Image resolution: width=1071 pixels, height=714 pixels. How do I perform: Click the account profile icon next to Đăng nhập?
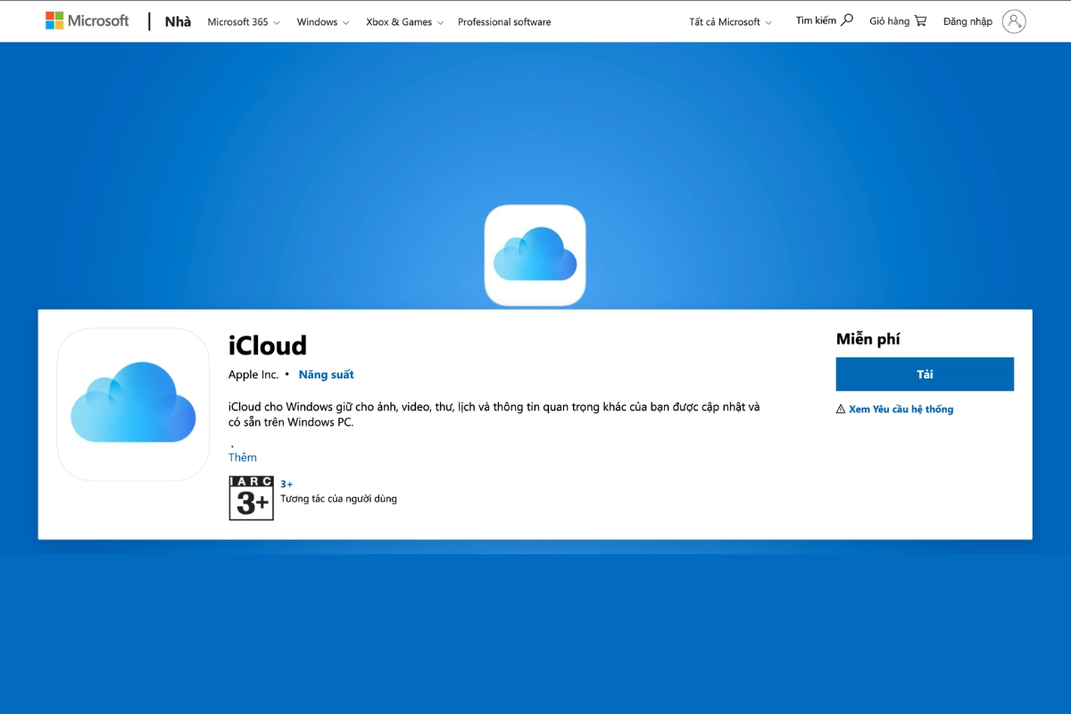pos(1014,21)
